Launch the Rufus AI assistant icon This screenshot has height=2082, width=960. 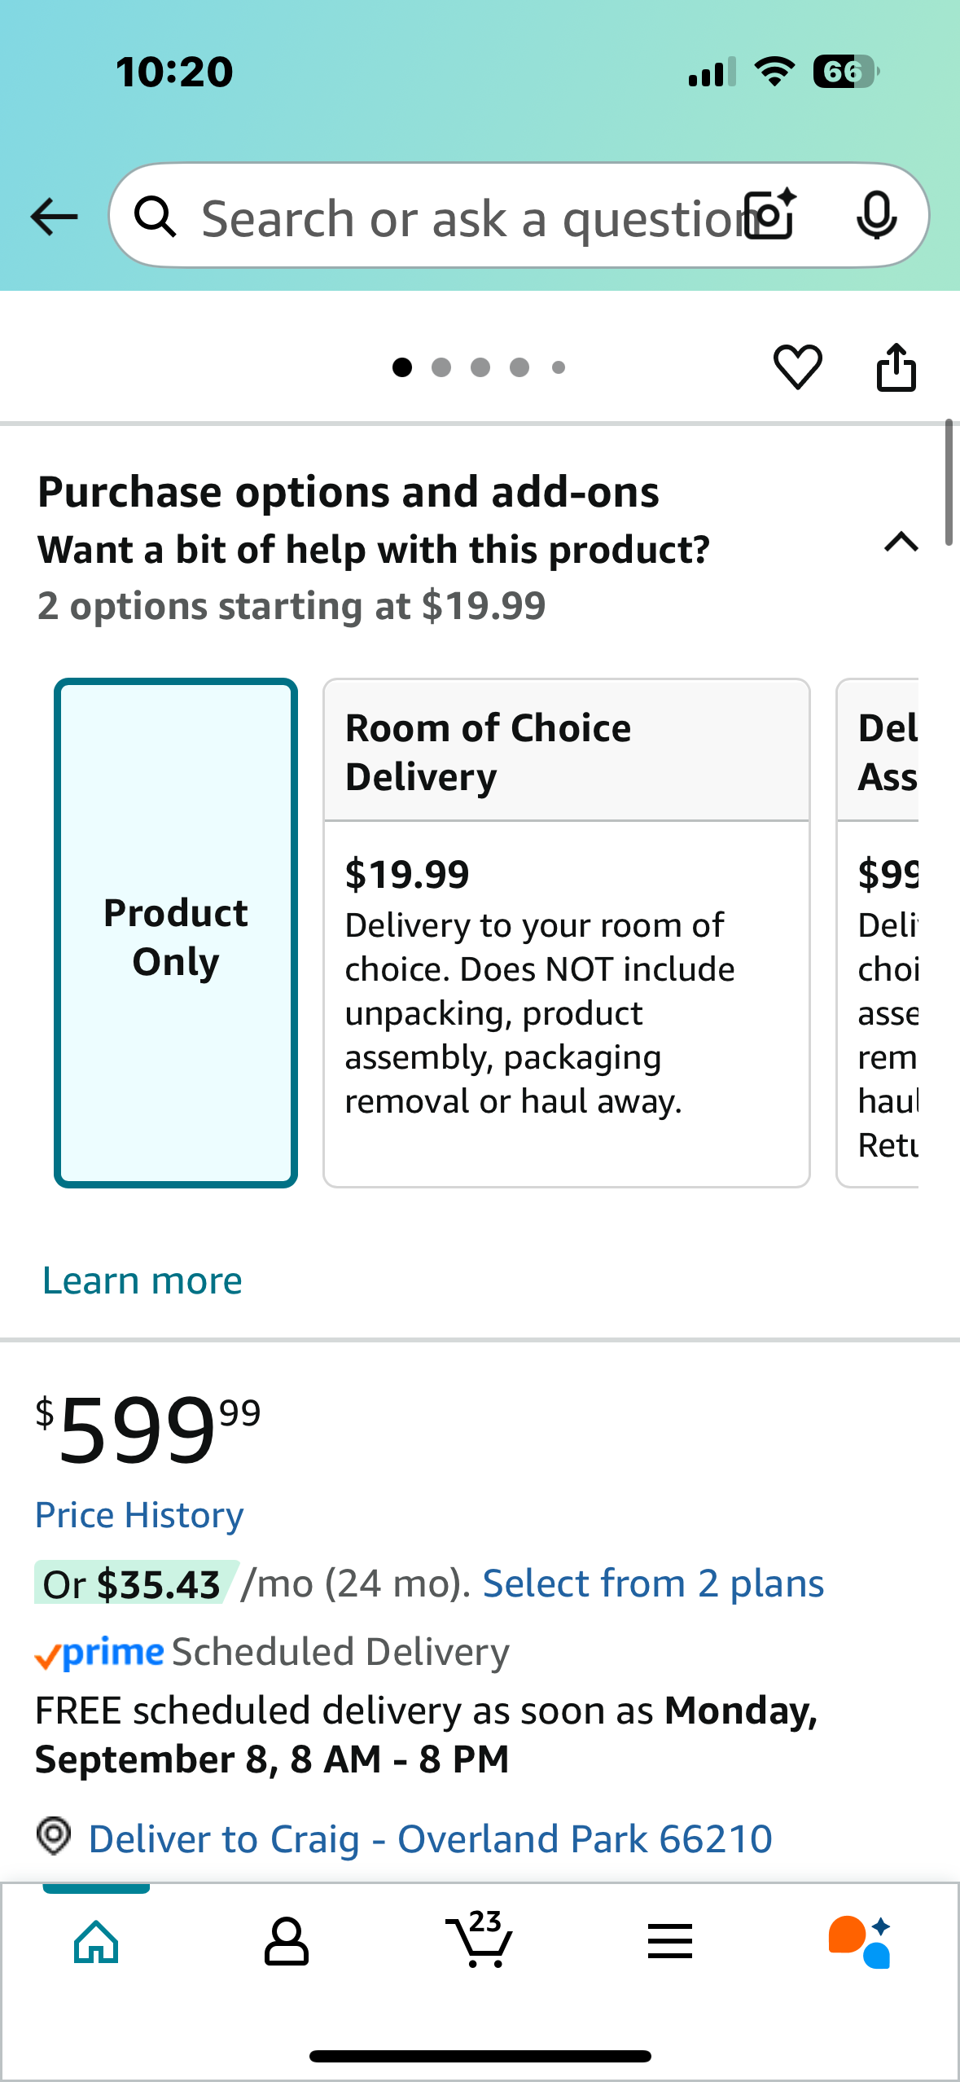(x=860, y=1941)
